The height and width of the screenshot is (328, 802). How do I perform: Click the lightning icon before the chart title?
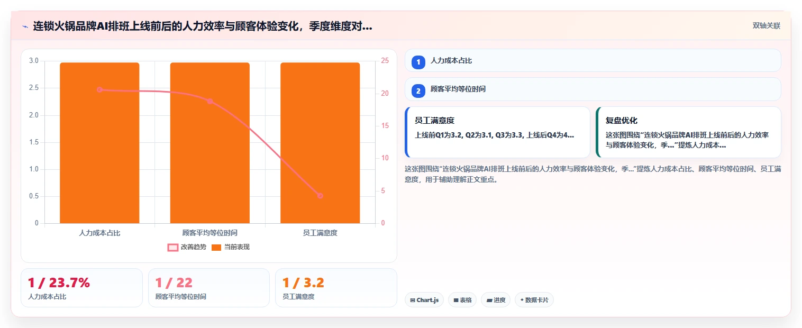[x=25, y=26]
